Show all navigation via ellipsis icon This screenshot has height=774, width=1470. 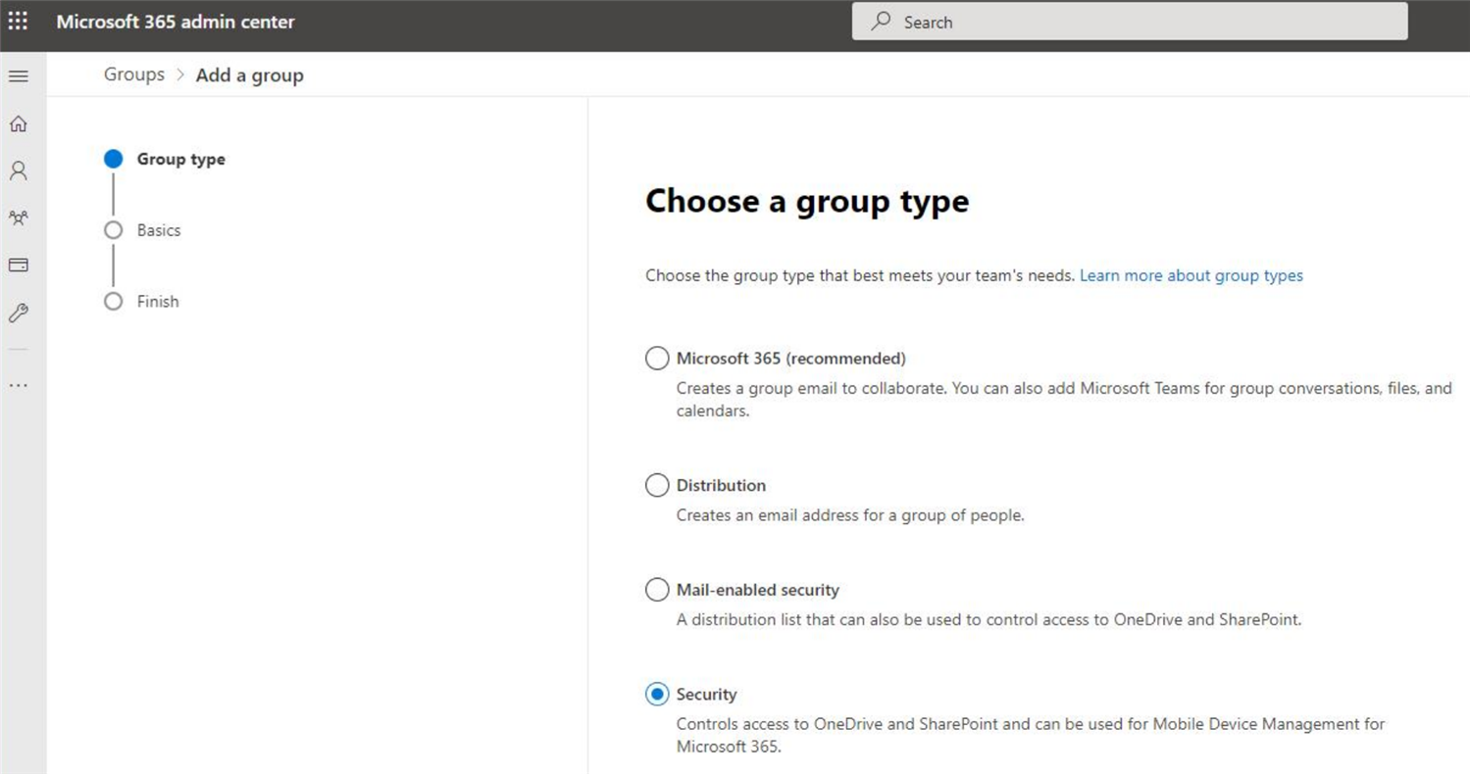(19, 385)
